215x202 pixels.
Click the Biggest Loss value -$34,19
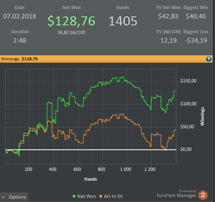click(196, 41)
